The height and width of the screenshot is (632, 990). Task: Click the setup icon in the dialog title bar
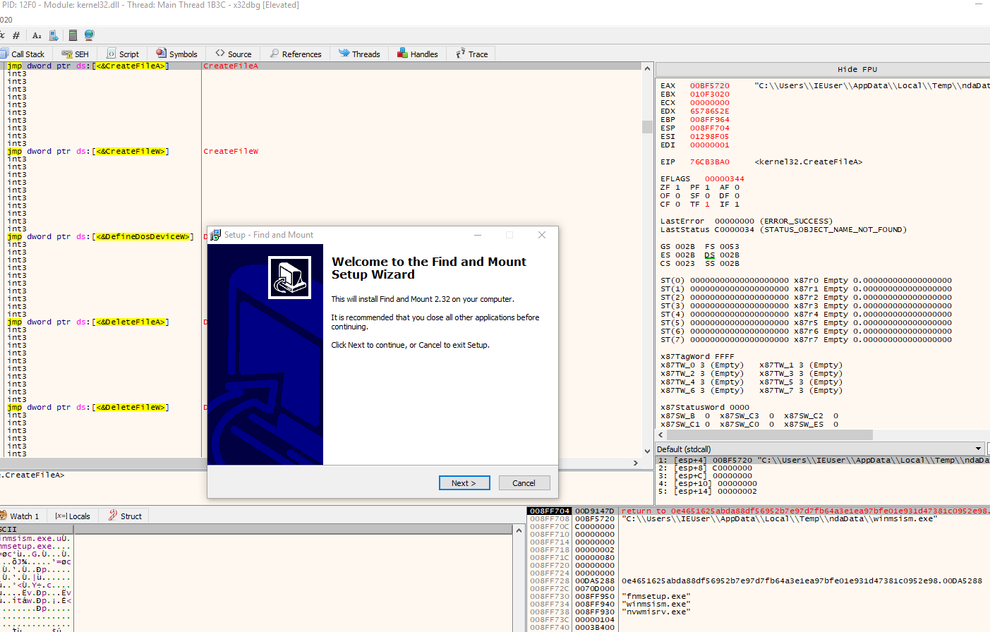coord(215,235)
